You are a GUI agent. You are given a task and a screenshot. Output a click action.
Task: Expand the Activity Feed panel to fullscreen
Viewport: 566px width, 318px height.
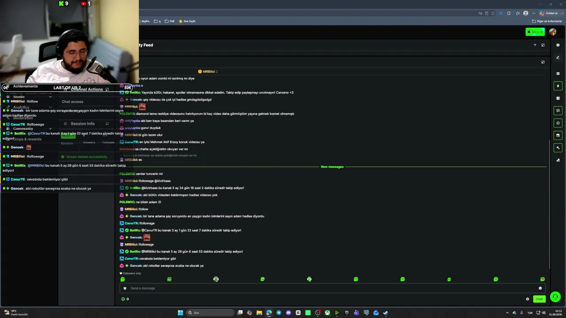543,45
